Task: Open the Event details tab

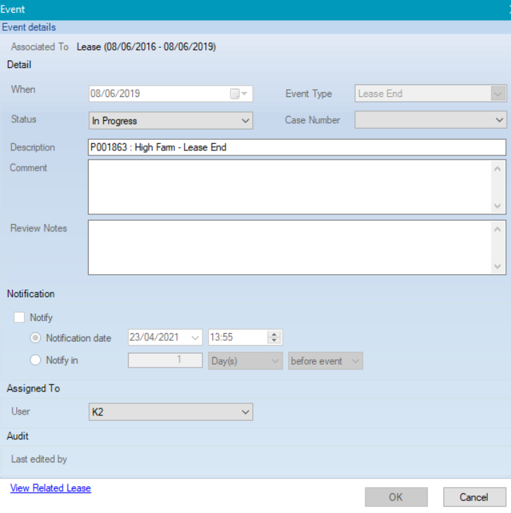Action: pyautogui.click(x=29, y=27)
